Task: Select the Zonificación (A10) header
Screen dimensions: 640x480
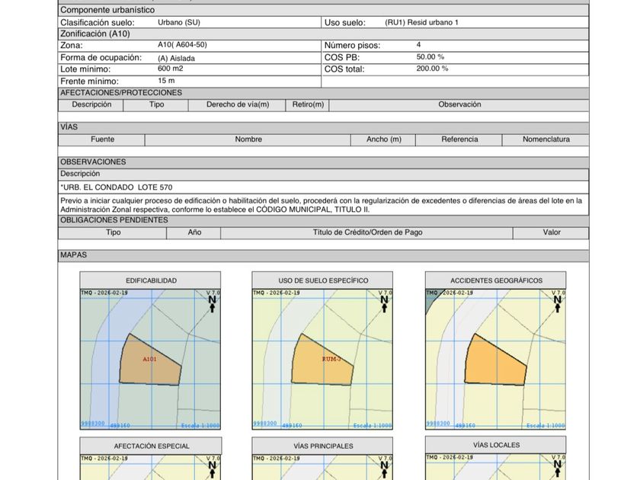Action: click(x=323, y=34)
